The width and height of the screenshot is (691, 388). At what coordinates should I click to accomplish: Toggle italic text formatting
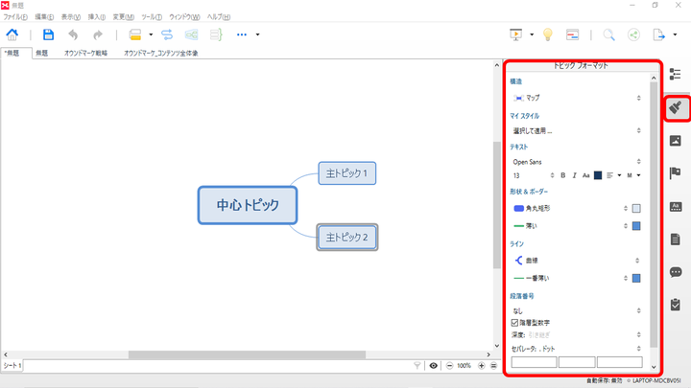(574, 175)
